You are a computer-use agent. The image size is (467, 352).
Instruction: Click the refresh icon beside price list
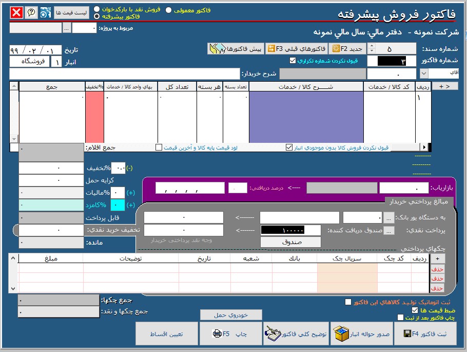pos(46,12)
